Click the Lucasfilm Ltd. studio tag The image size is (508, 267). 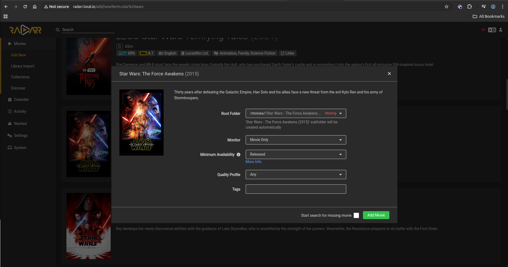point(195,53)
